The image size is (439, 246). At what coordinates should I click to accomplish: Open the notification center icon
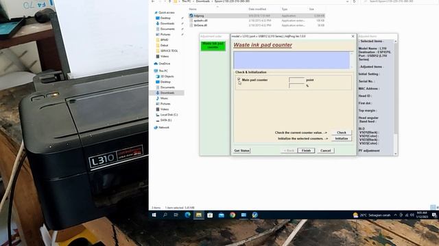(434, 215)
